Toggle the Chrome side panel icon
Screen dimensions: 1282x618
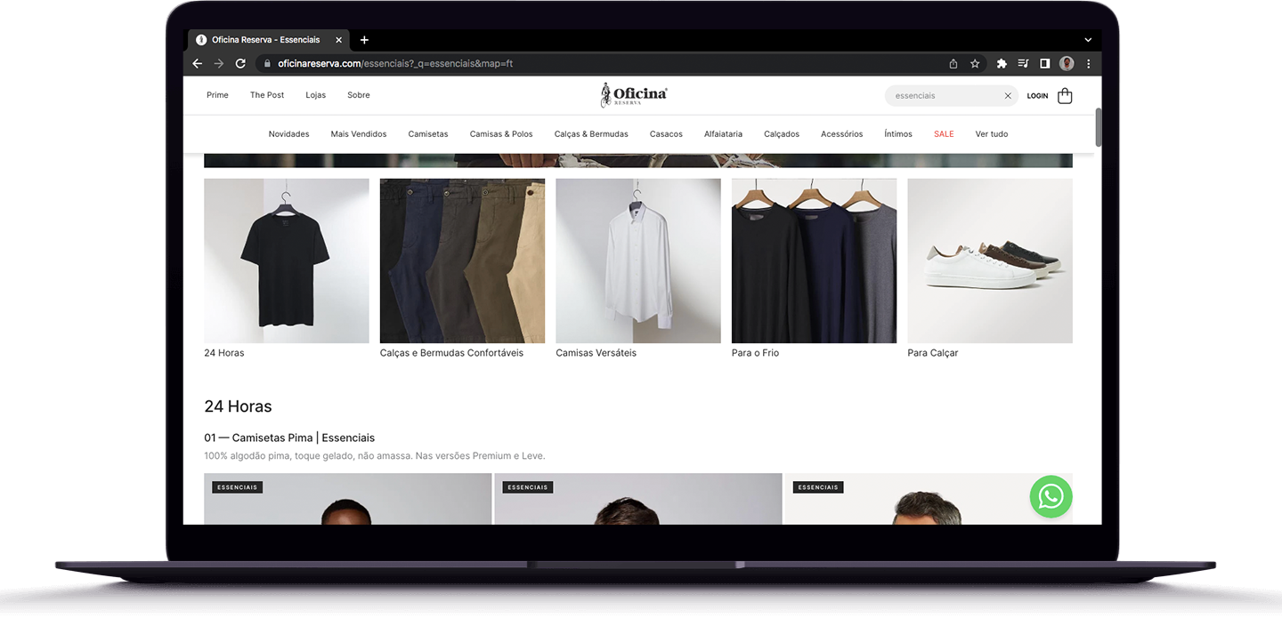(1045, 64)
